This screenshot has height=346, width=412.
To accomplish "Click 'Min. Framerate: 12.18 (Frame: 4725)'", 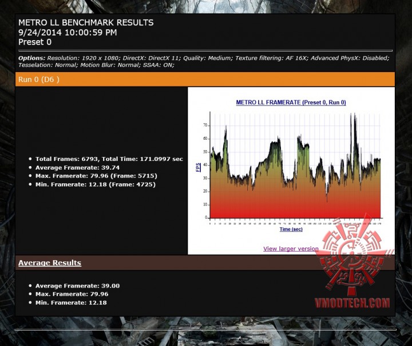I will click(96, 184).
